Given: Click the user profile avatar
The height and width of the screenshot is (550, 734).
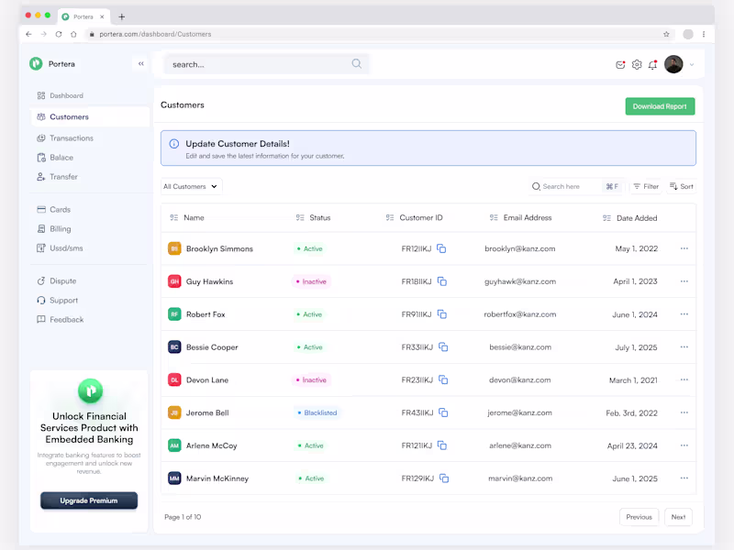Looking at the screenshot, I should (673, 64).
